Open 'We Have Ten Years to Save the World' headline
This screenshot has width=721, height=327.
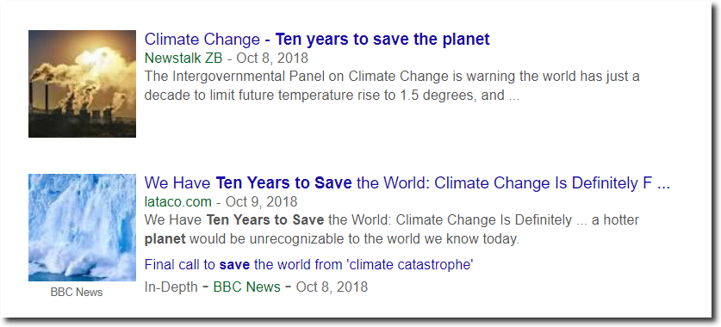[x=407, y=182]
